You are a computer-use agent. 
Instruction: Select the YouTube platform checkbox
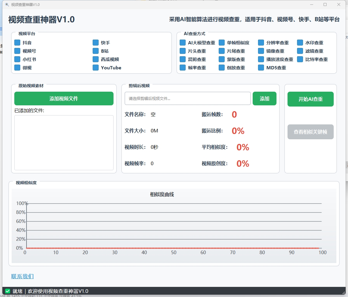point(96,68)
